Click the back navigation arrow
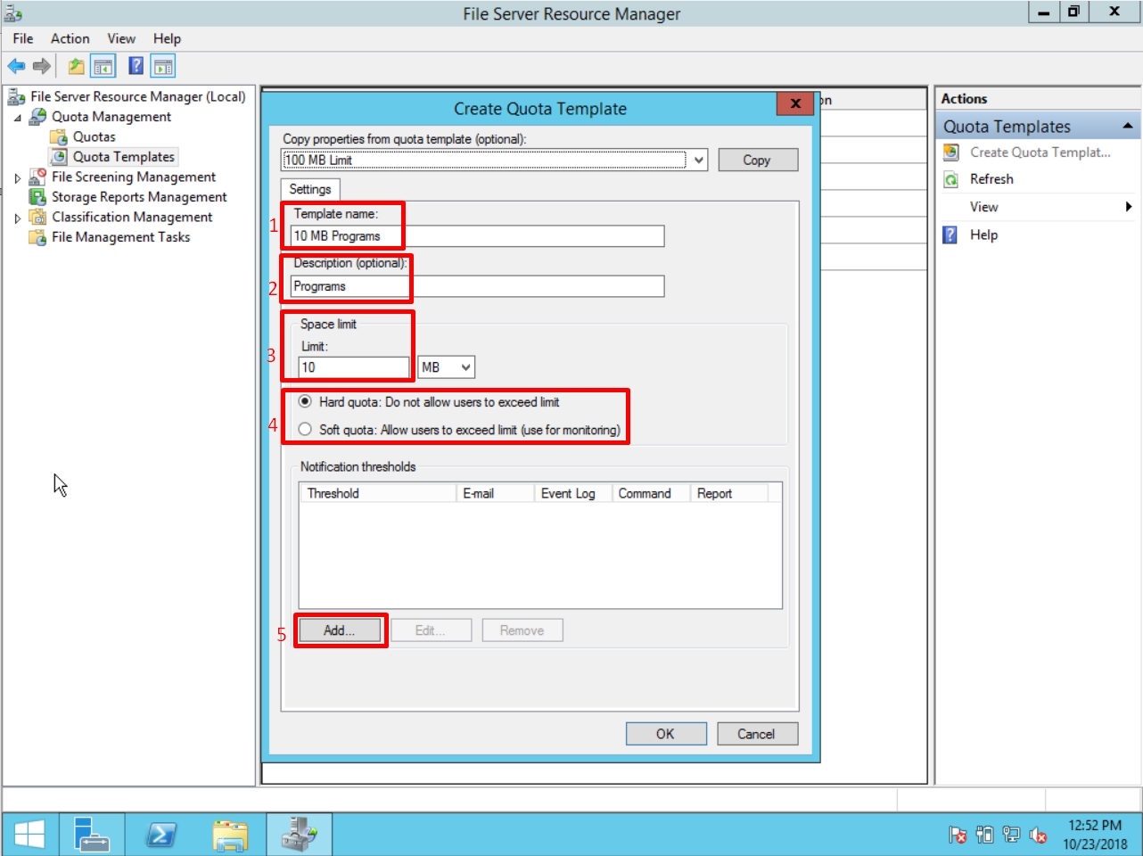1143x856 pixels. (15, 65)
